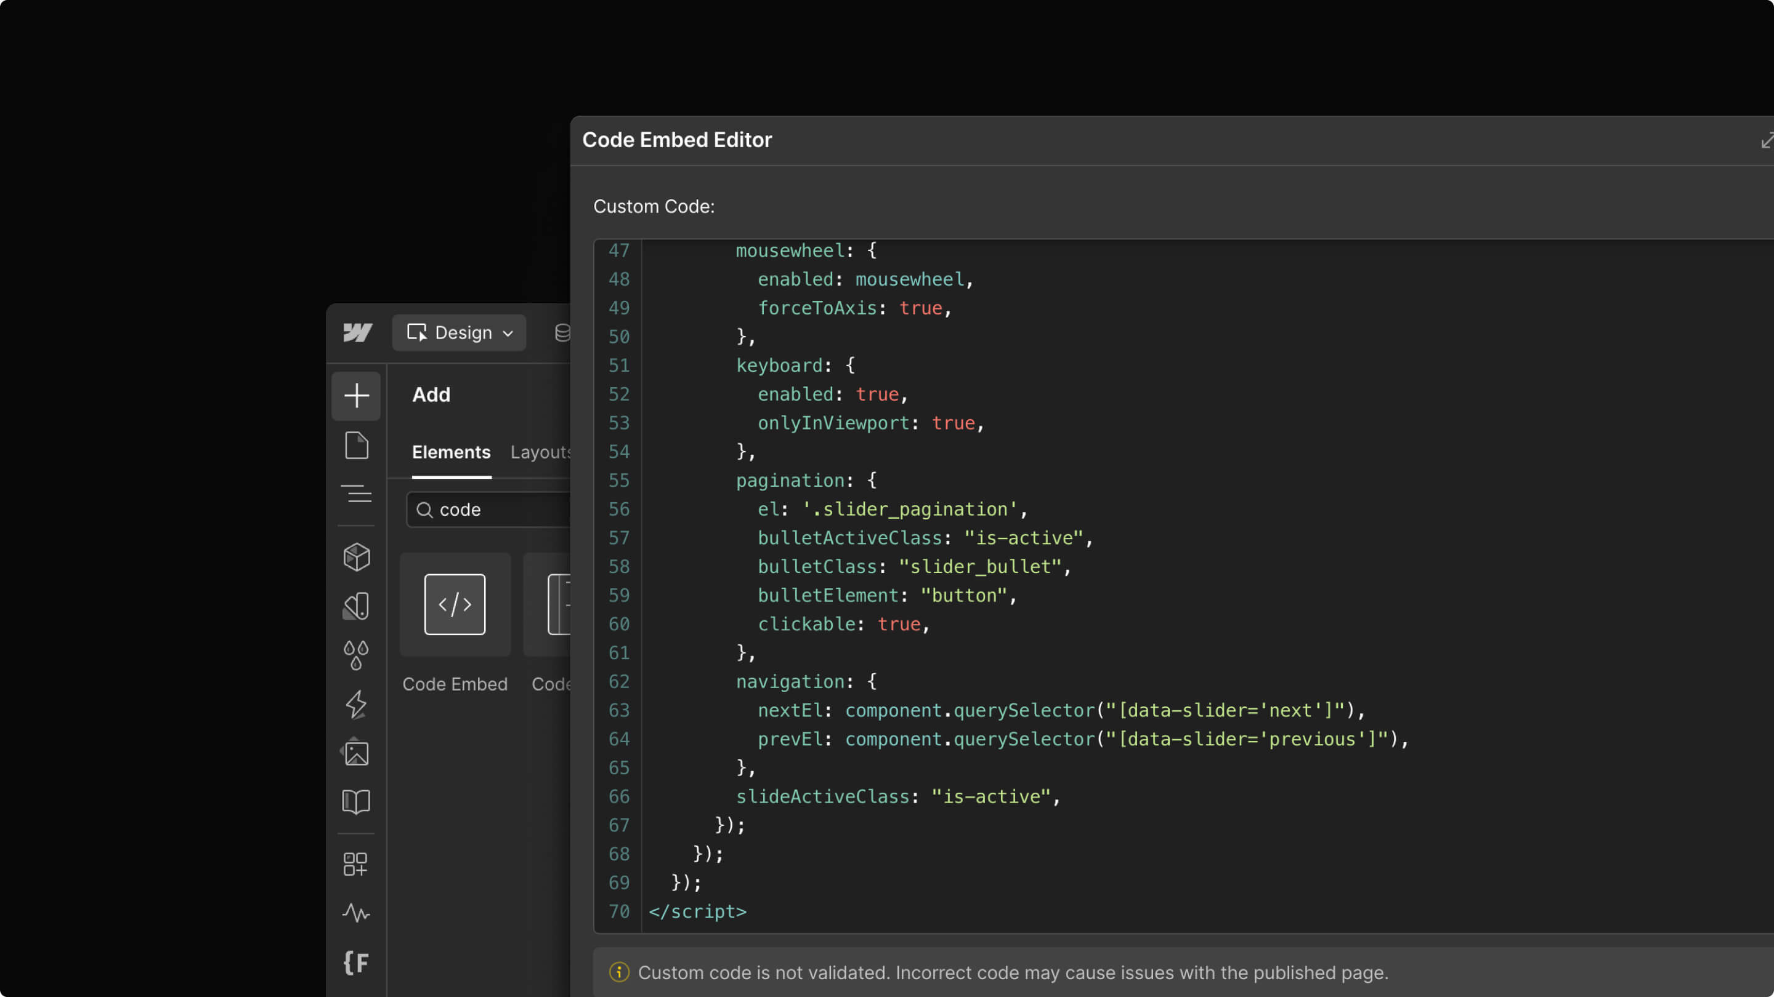Open the Finsweet extension icon

pyautogui.click(x=356, y=962)
